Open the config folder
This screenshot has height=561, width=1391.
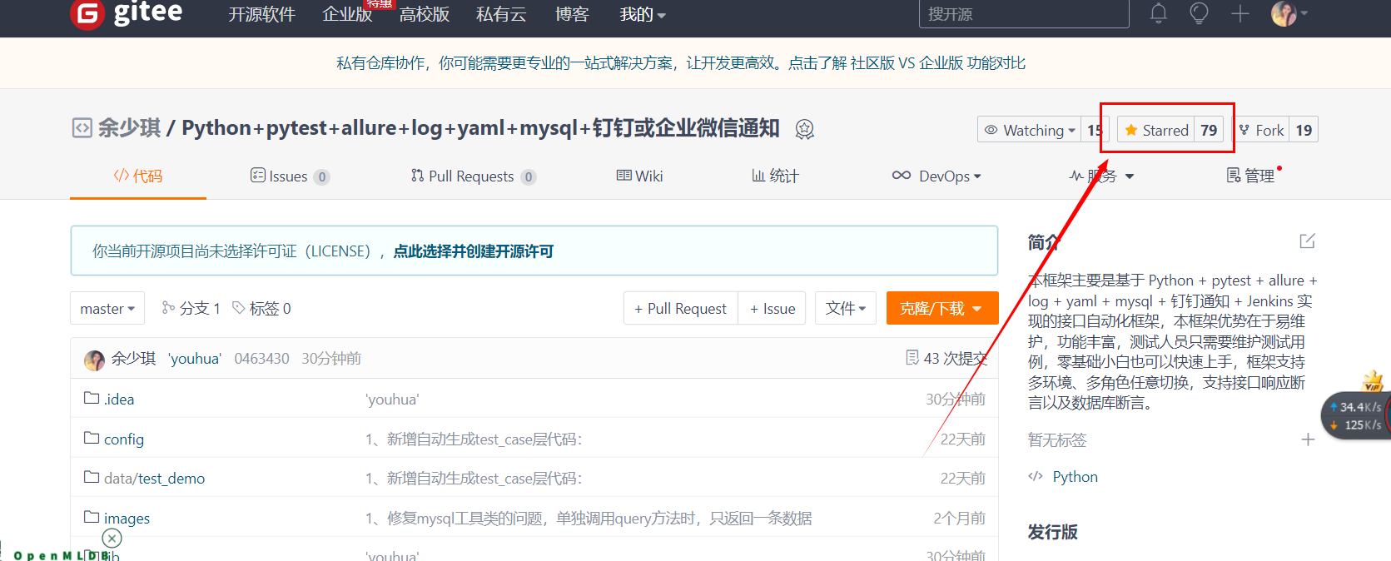[x=124, y=439]
